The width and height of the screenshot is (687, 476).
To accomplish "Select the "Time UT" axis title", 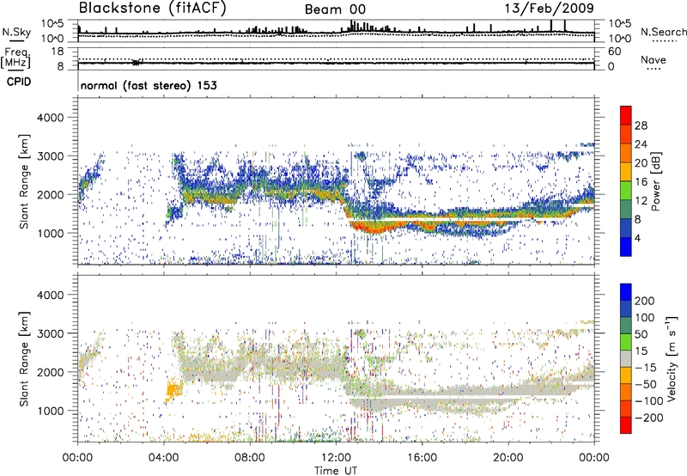I will coord(336,471).
